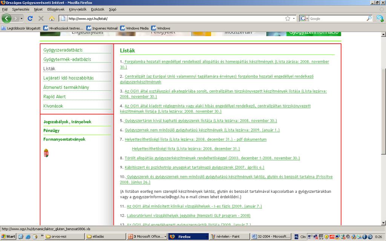This screenshot has width=386, height=241.
Task: Open the Windows Media bookmark
Action: point(135,28)
